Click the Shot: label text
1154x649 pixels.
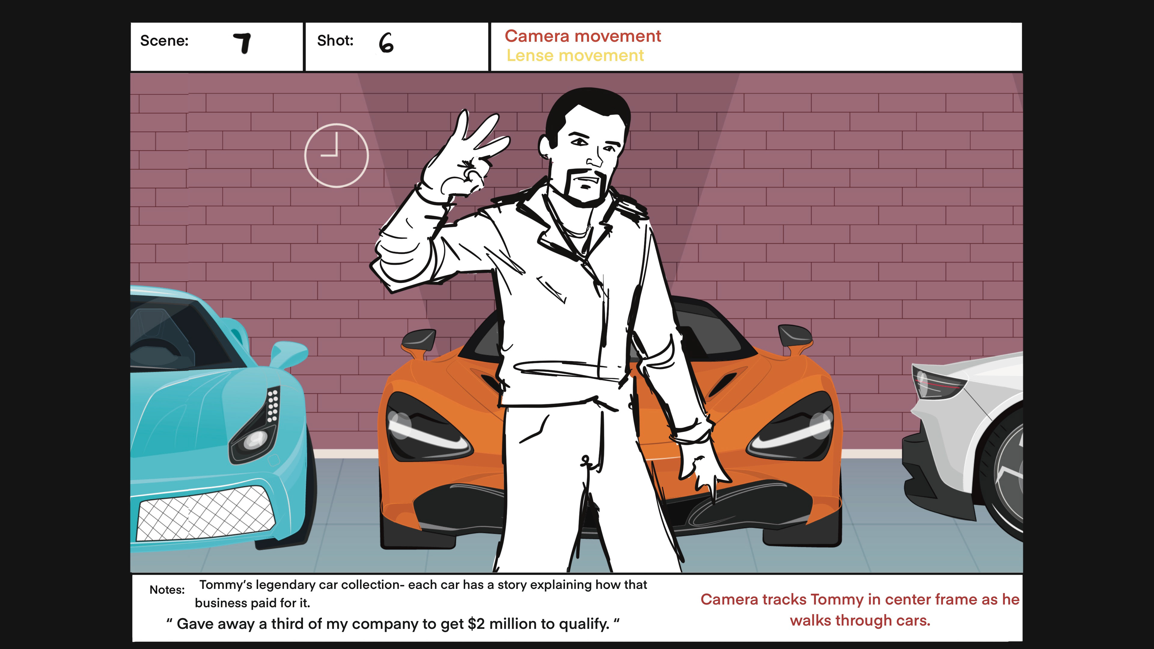tap(335, 41)
